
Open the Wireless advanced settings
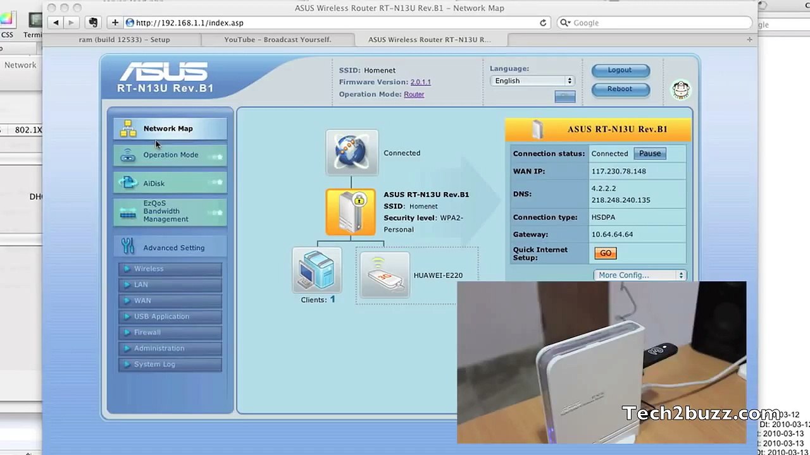pyautogui.click(x=170, y=269)
